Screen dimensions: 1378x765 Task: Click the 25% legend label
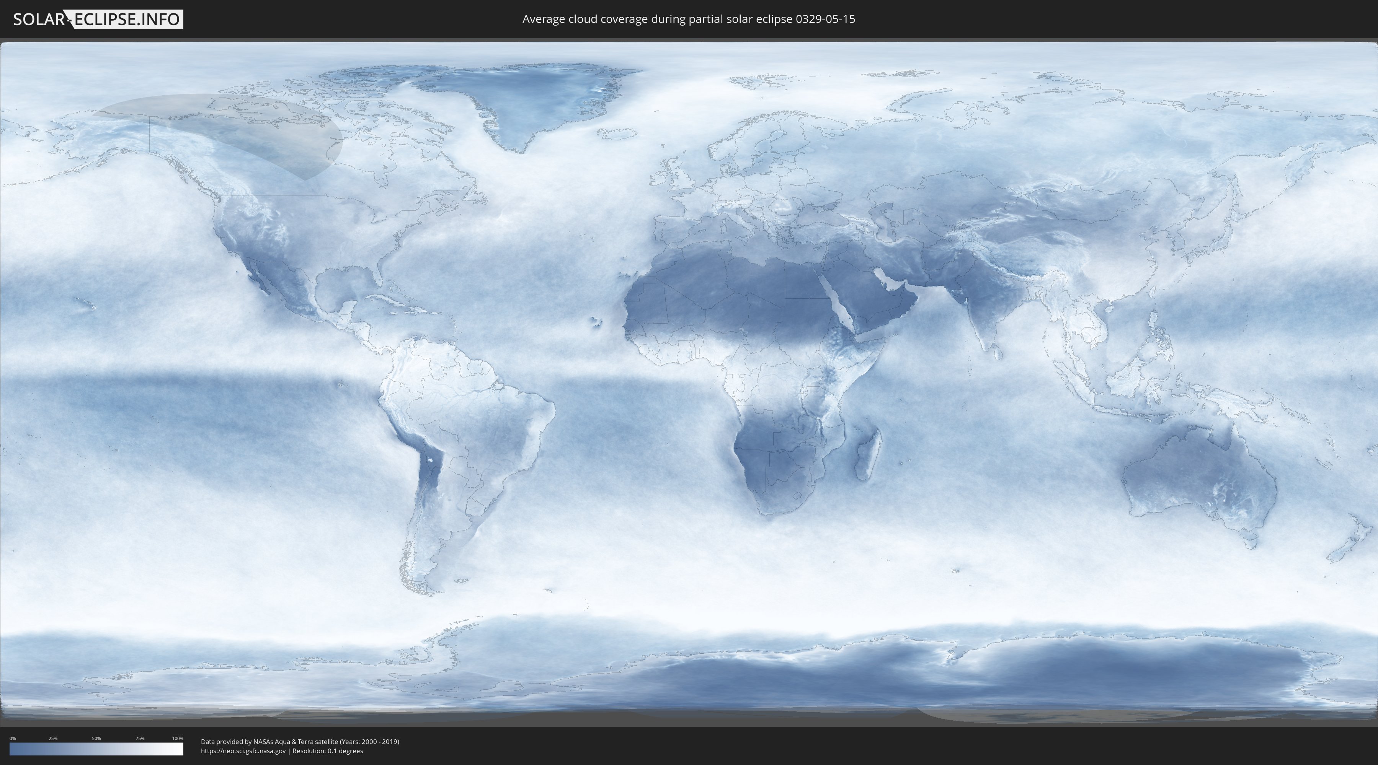[x=53, y=738]
